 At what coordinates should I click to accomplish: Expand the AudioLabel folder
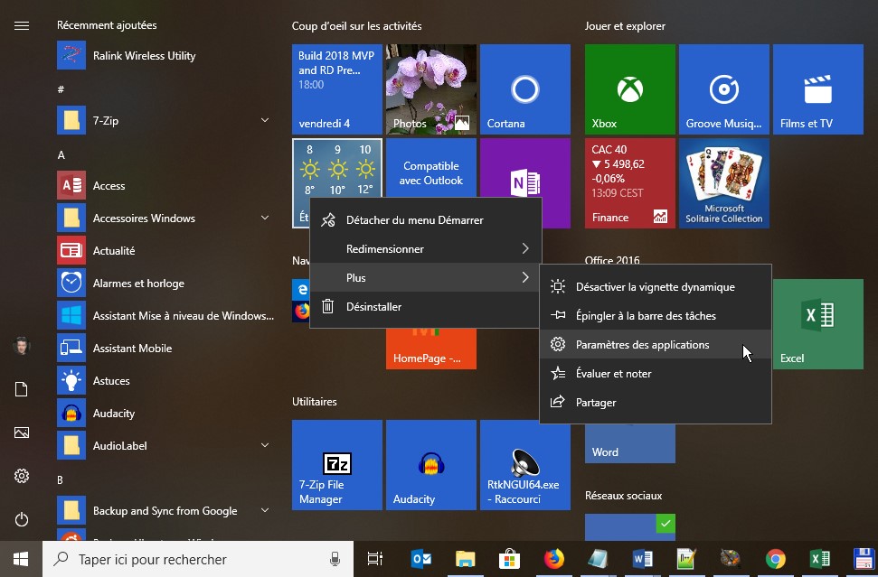(265, 446)
